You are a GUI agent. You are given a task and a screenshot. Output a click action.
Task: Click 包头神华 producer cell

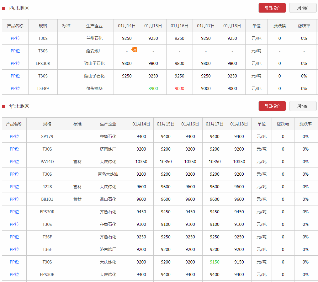[94, 89]
